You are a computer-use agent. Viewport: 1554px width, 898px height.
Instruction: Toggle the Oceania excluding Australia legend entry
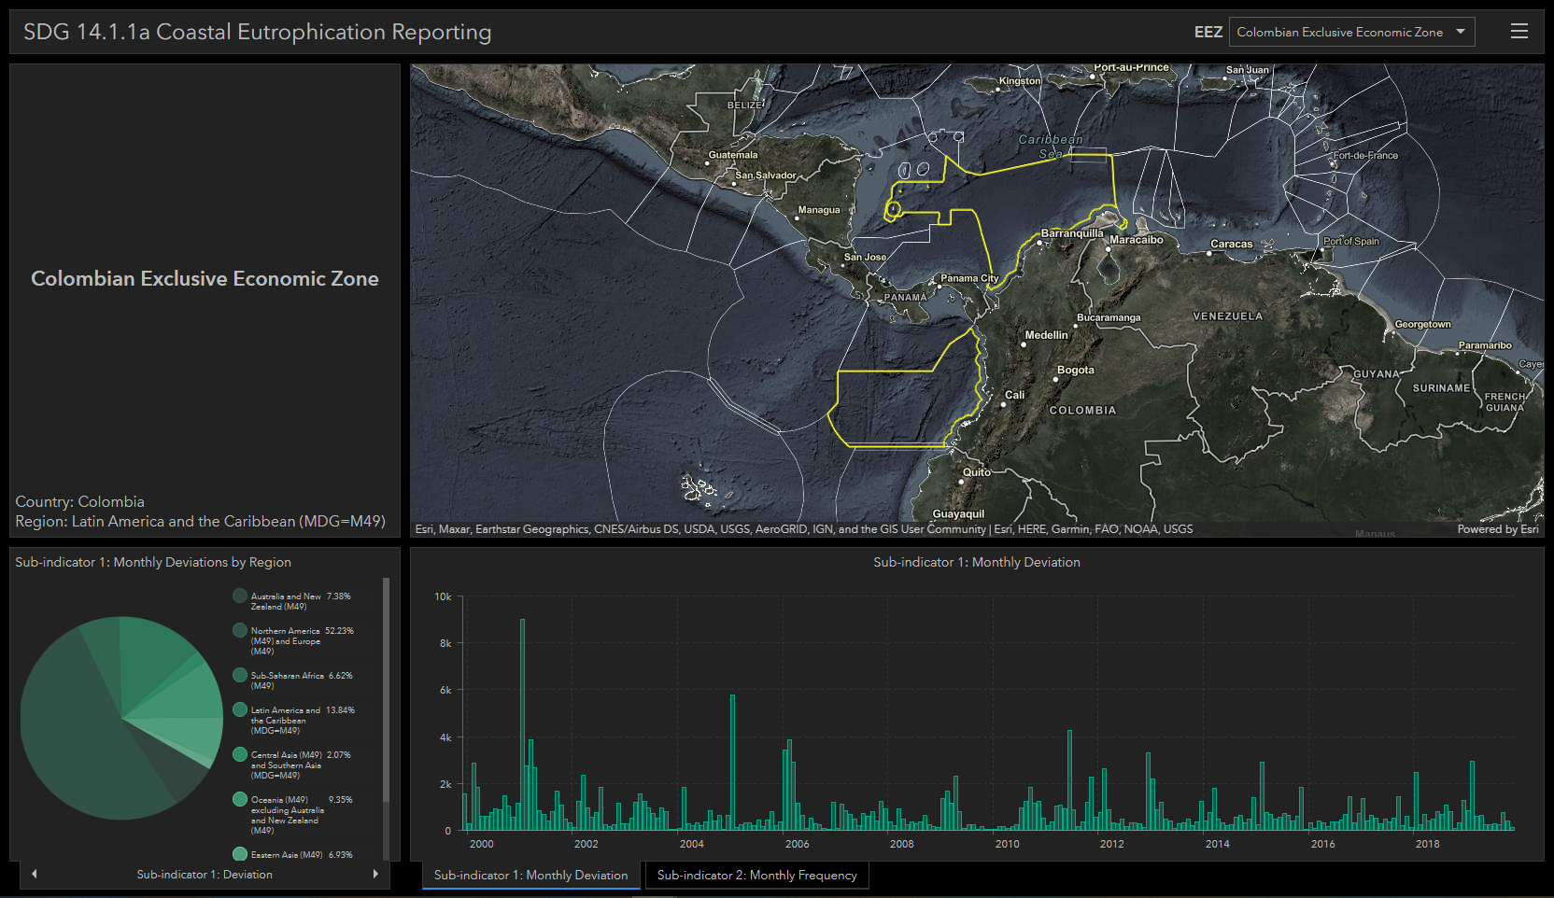pos(240,798)
